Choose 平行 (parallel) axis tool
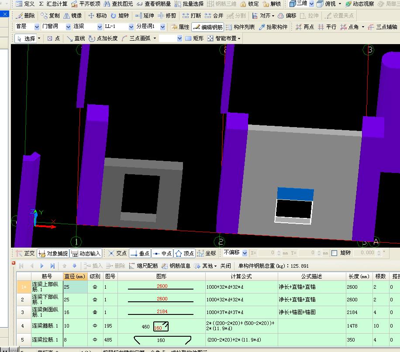400x352 pixels. (328, 27)
